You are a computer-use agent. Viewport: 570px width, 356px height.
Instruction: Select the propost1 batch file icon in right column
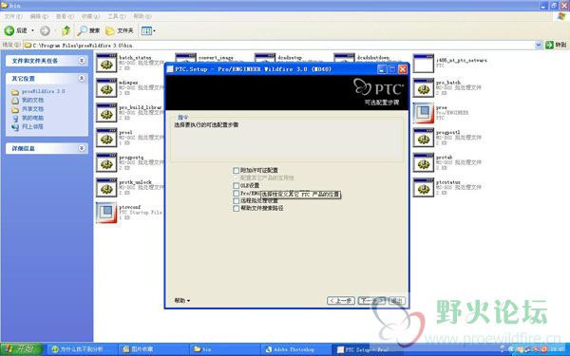424,138
